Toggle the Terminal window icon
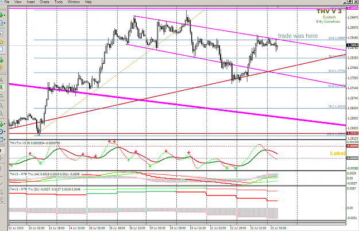 [x=1, y=49]
